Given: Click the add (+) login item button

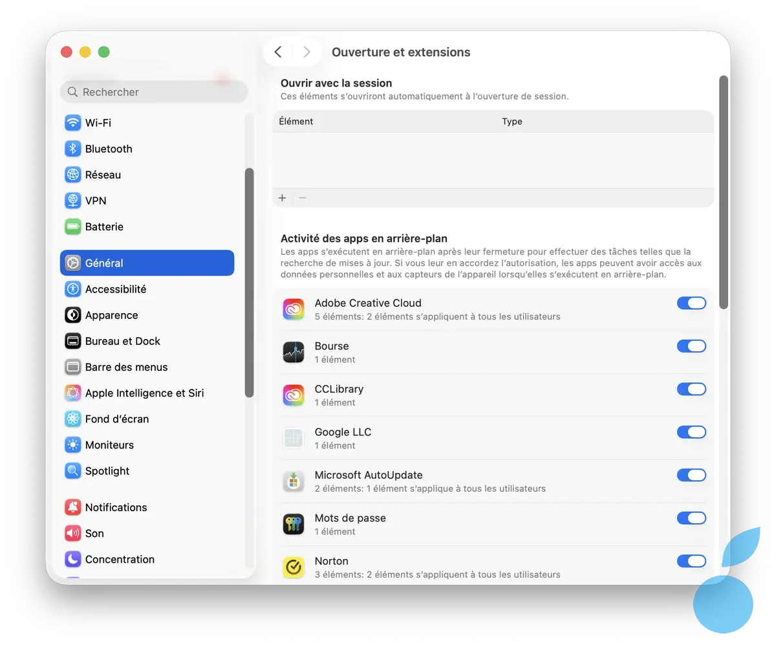Looking at the screenshot, I should tap(283, 198).
